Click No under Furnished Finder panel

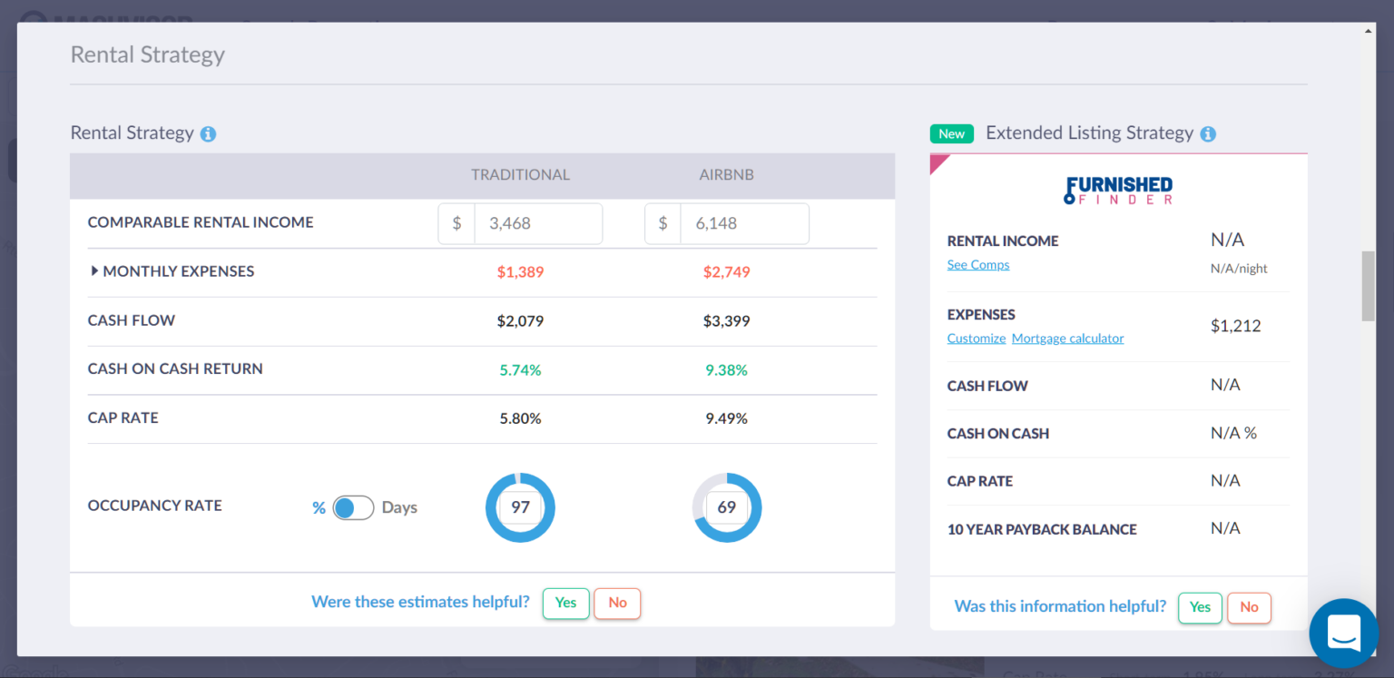coord(1249,607)
